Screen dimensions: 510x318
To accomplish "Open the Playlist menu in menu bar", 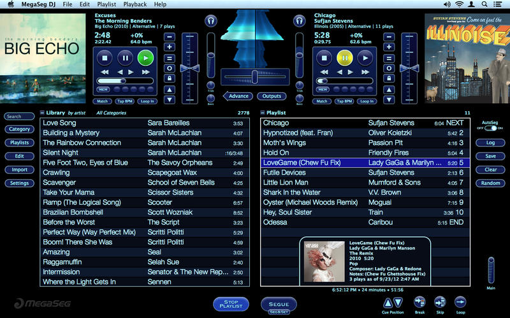I will pyautogui.click(x=105, y=4).
